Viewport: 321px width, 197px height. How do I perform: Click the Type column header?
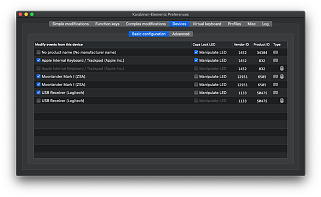279,44
